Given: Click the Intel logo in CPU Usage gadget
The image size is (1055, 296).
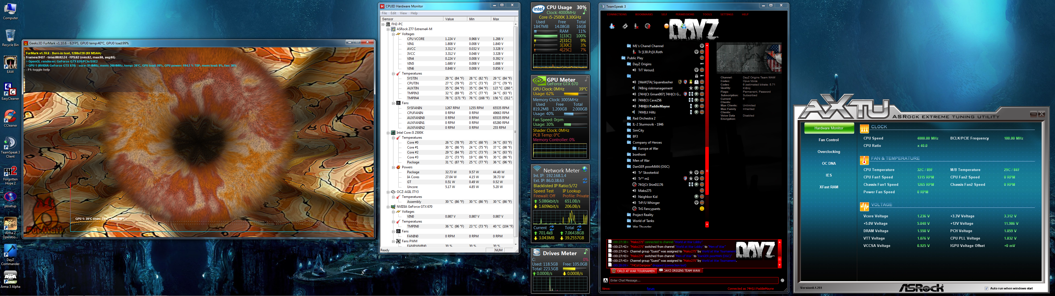Looking at the screenshot, I should coord(538,9).
